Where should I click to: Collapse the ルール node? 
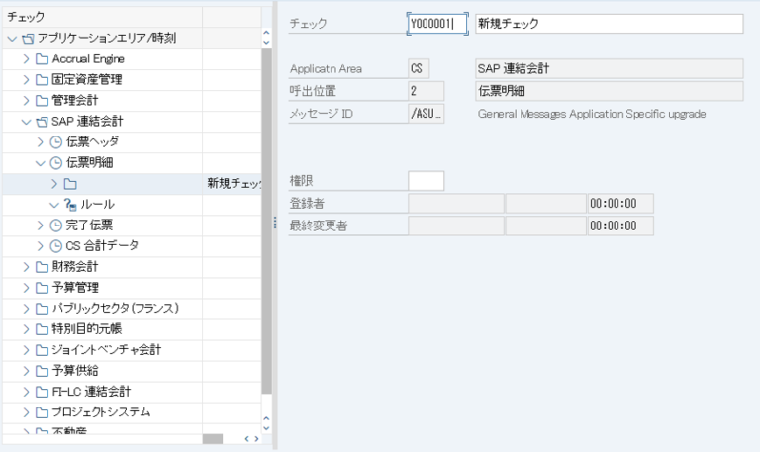point(54,205)
